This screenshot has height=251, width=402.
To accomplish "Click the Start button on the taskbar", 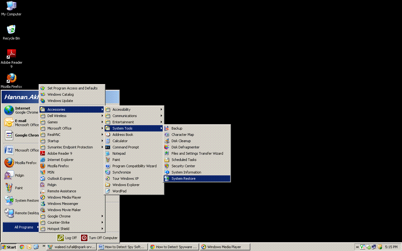I will coord(9,247).
